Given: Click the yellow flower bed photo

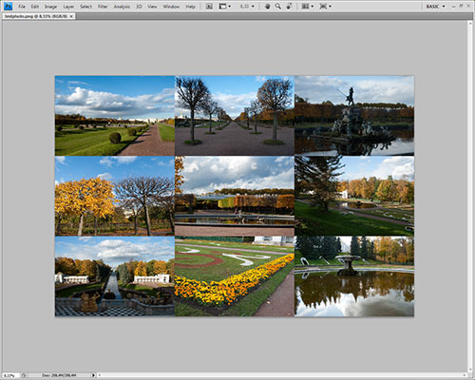Looking at the screenshot, I should [235, 276].
